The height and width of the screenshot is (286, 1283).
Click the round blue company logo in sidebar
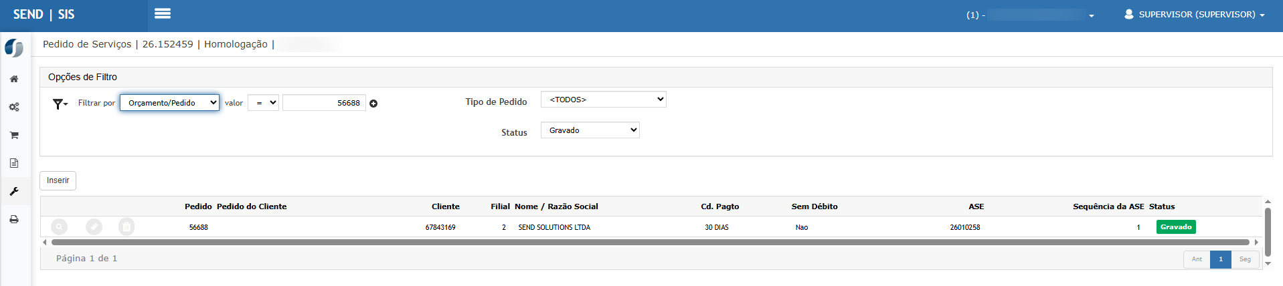14,48
